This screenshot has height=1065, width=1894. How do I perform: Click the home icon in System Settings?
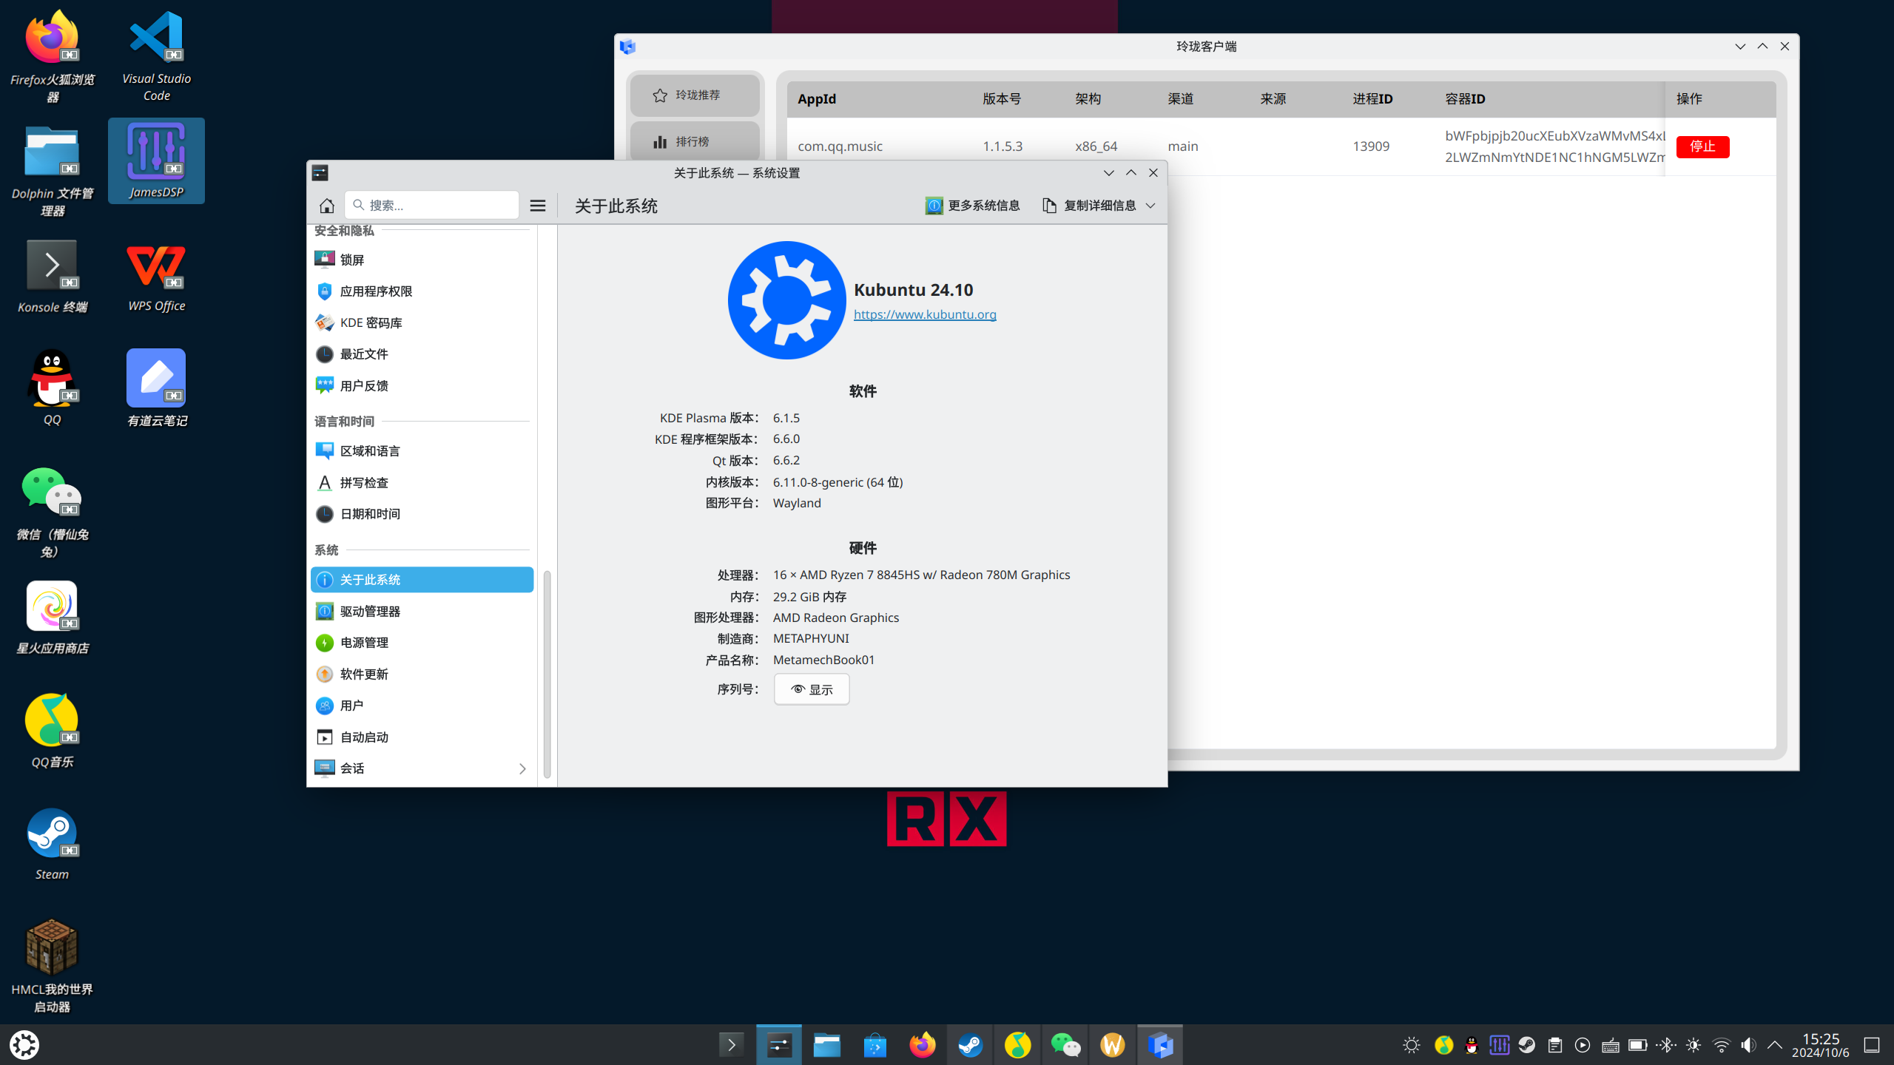pos(326,206)
